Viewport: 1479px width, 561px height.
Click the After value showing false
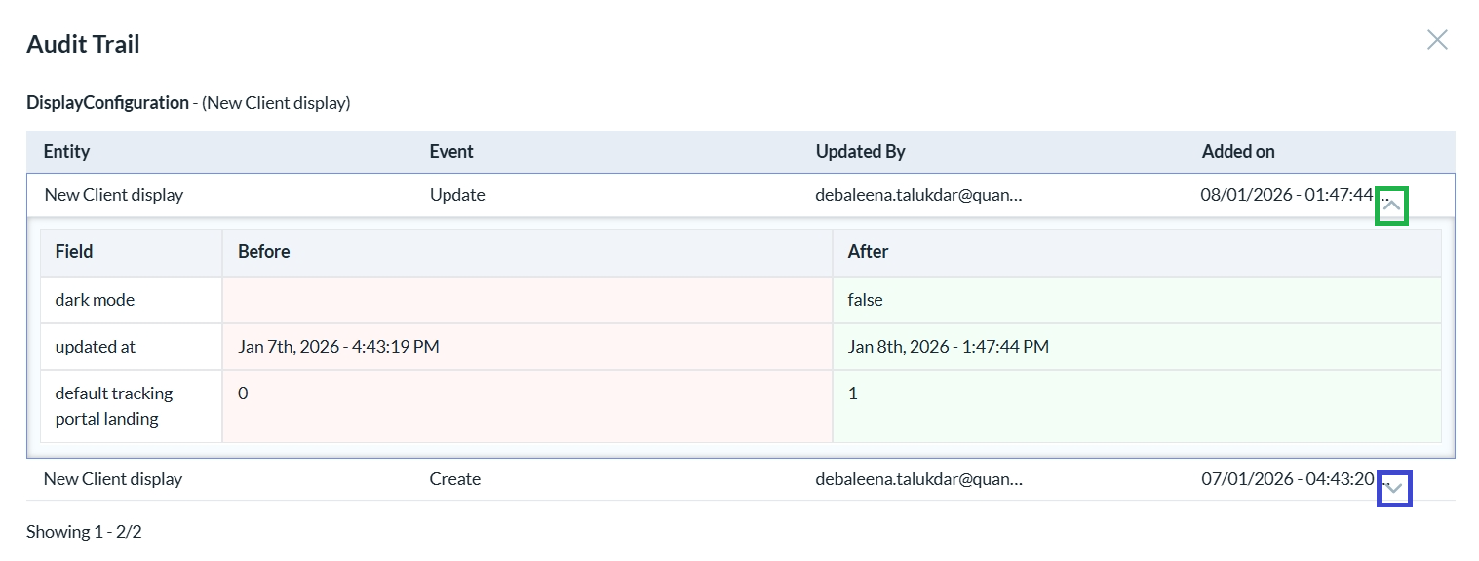click(864, 299)
